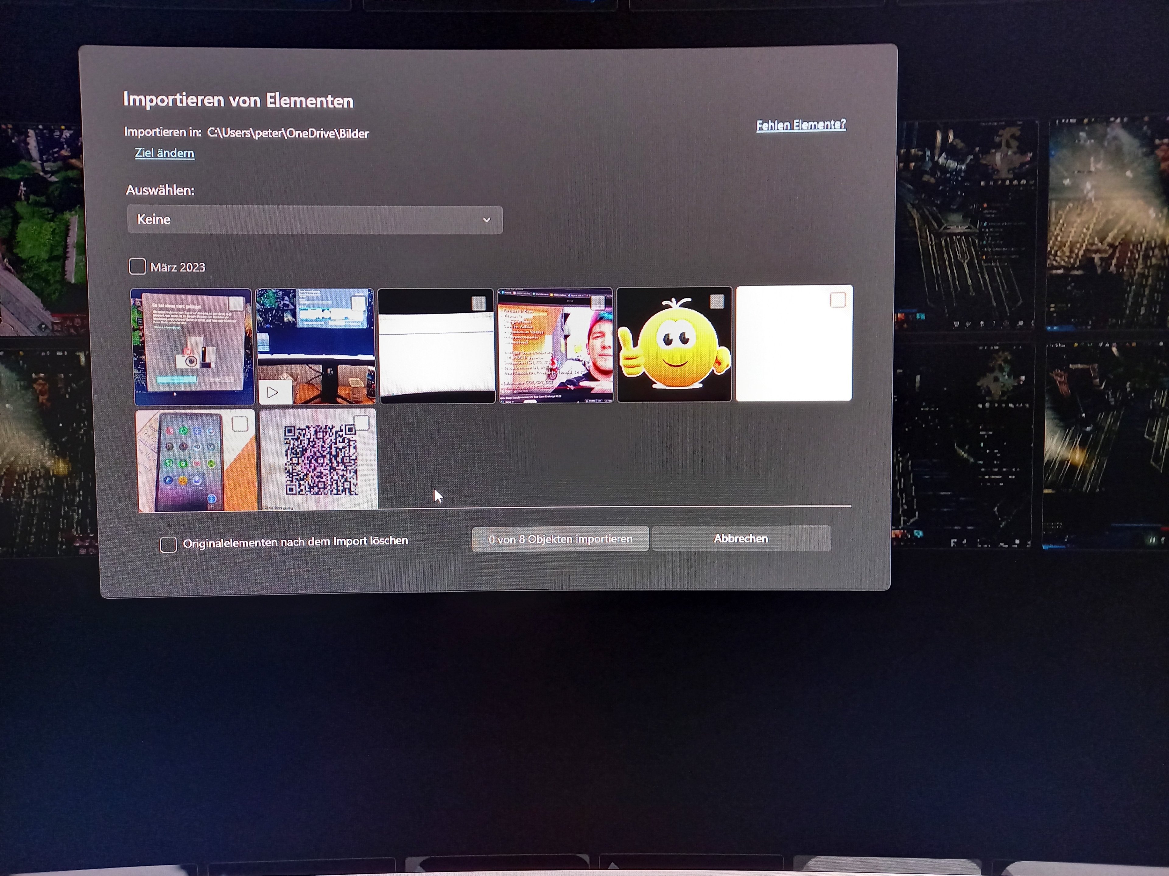This screenshot has height=876, width=1169.
Task: Select the checkbox on the selfie screenshot thumbnail
Action: [597, 302]
